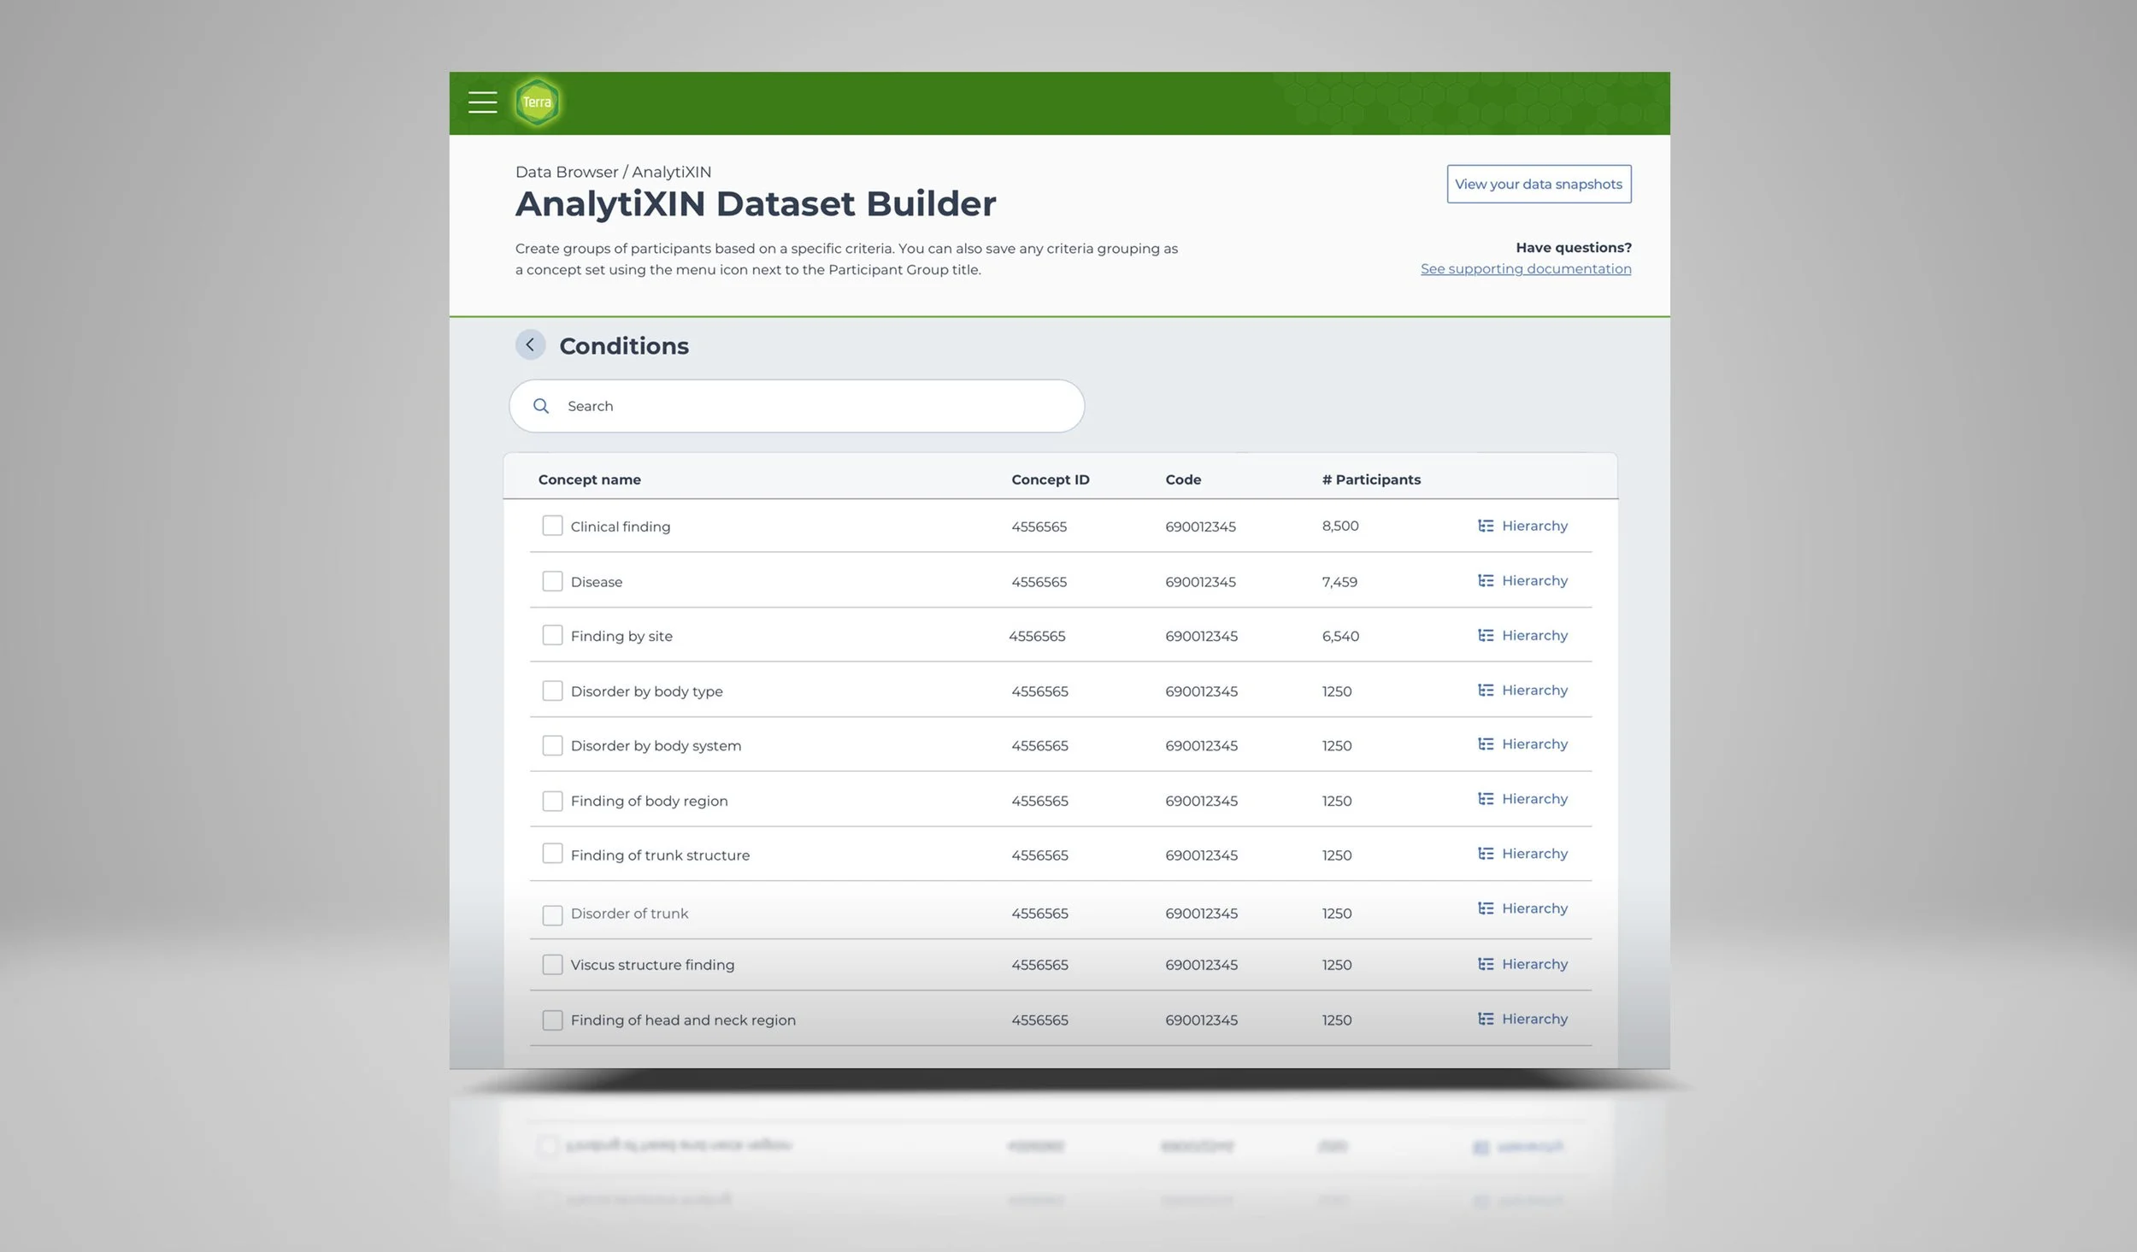Click the Concept name column header
The height and width of the screenshot is (1252, 2137).
589,479
